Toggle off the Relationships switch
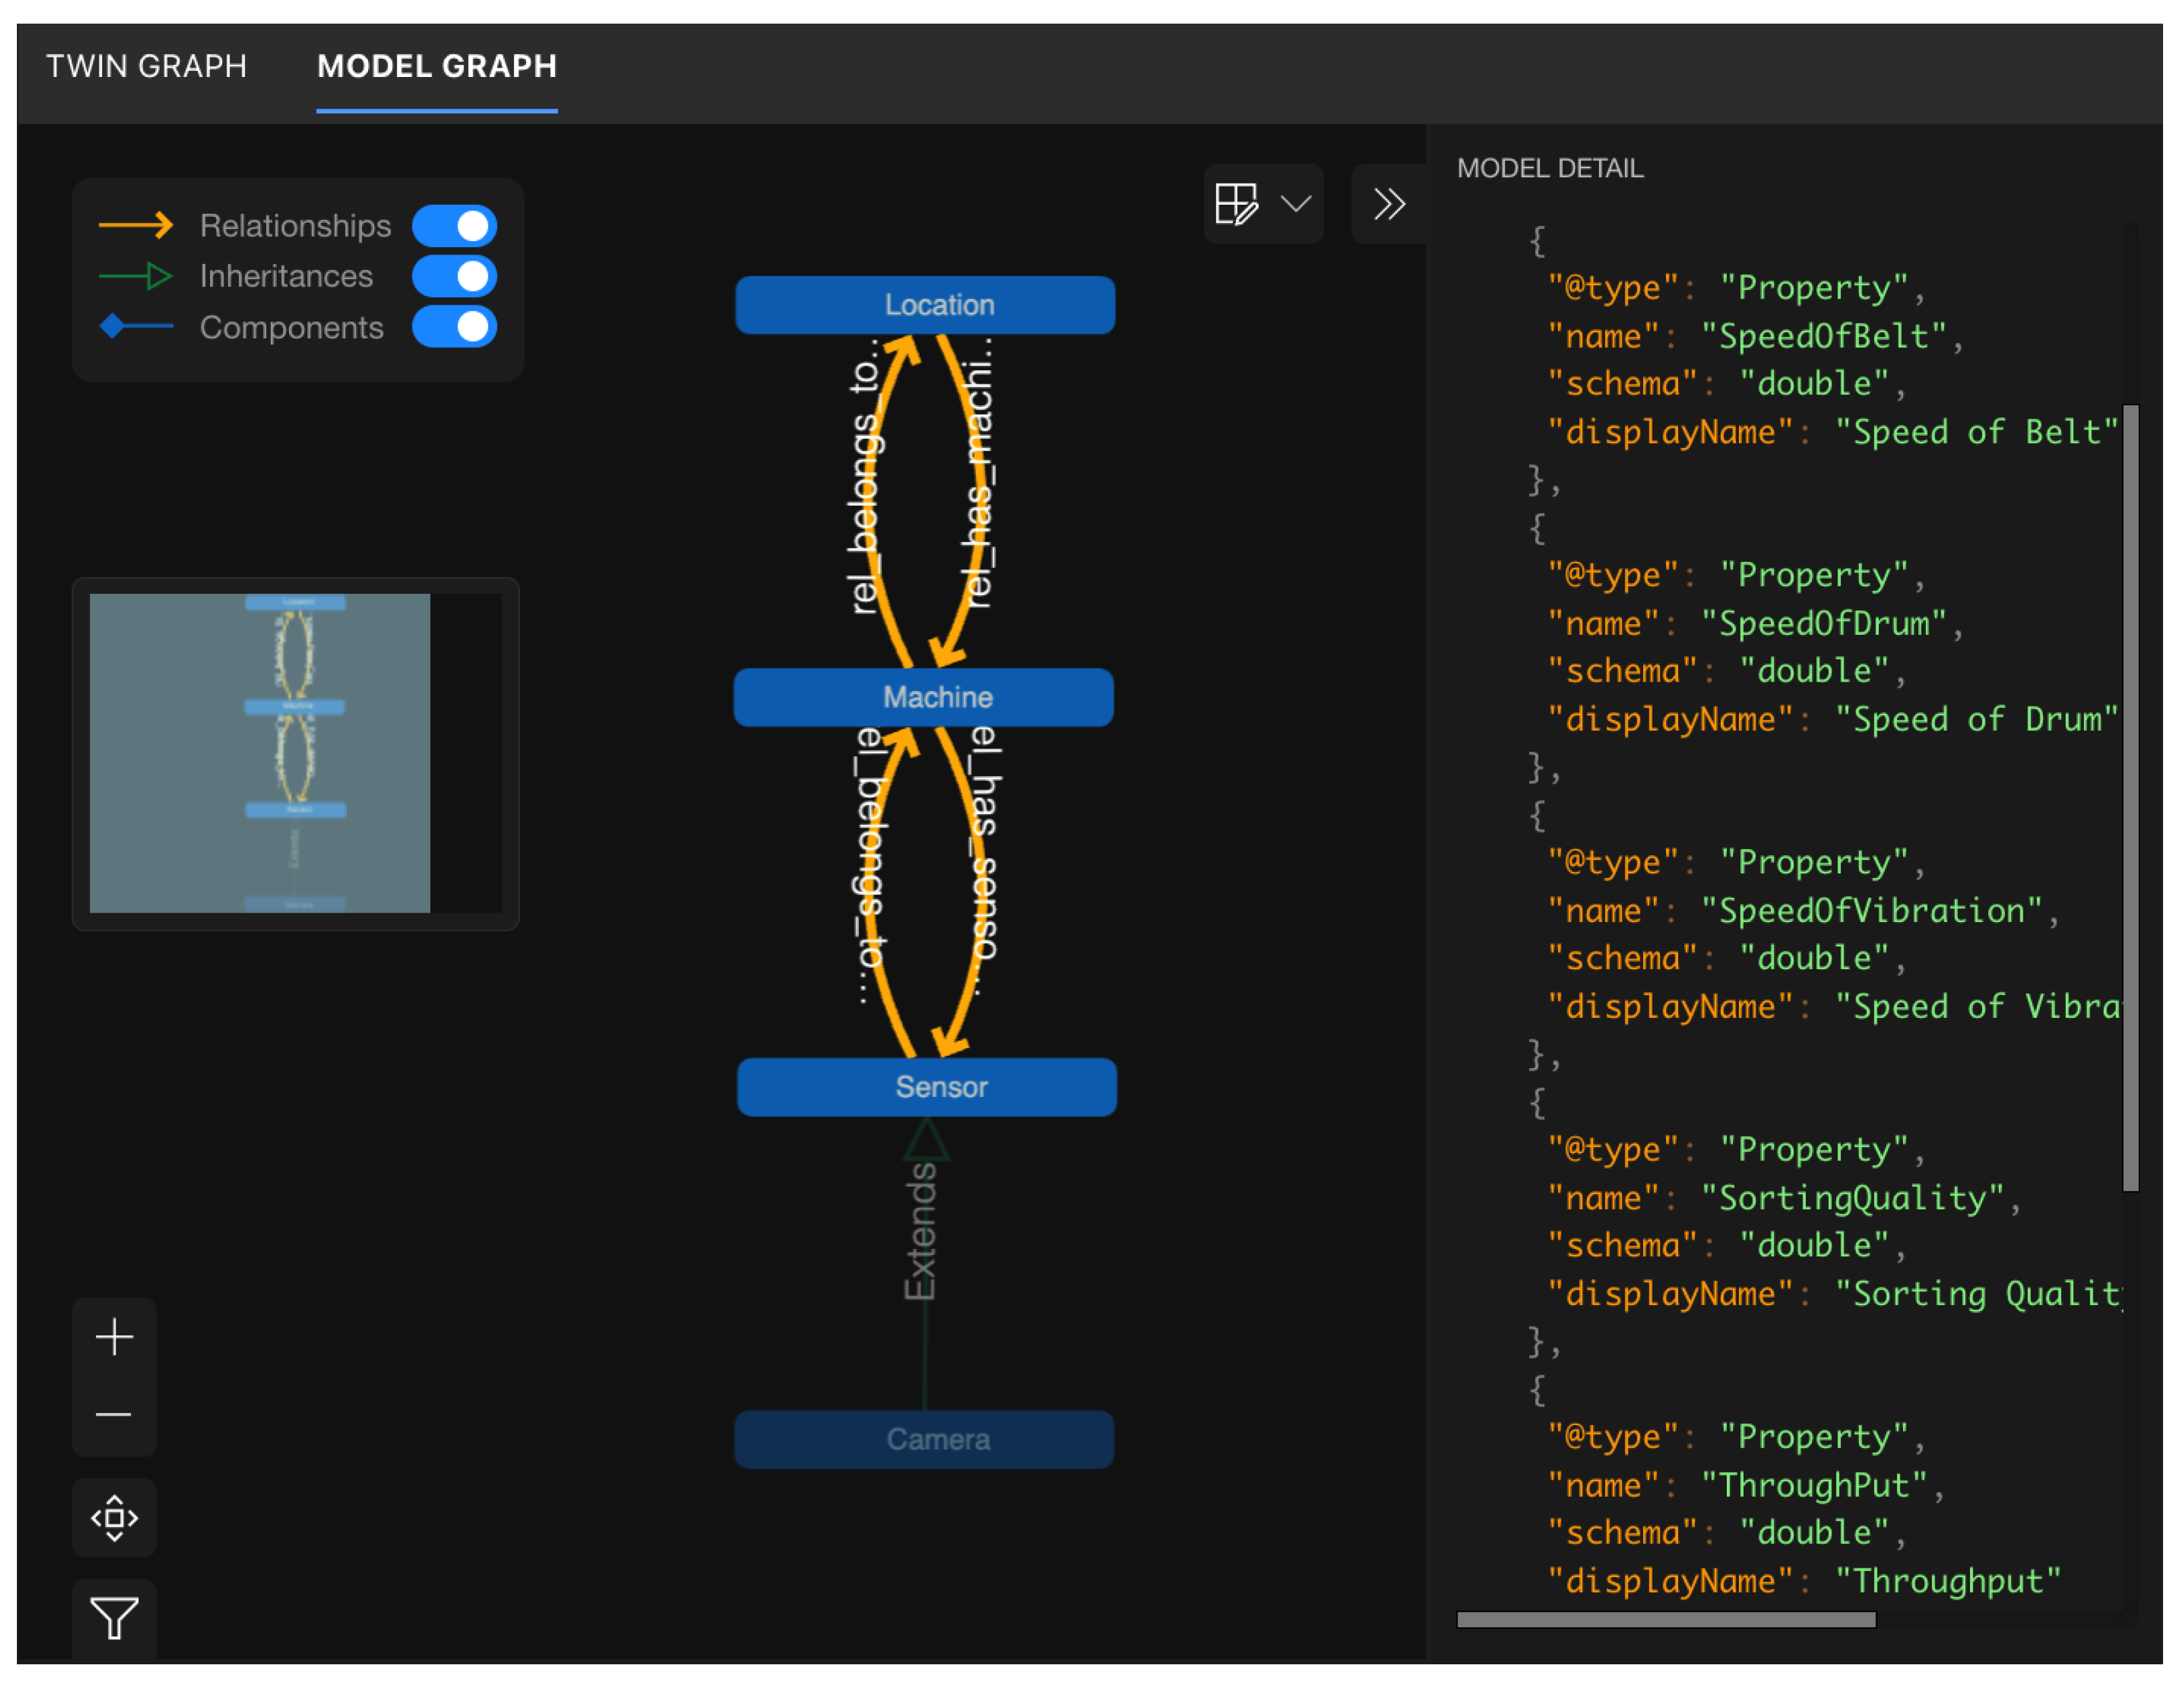 454,226
